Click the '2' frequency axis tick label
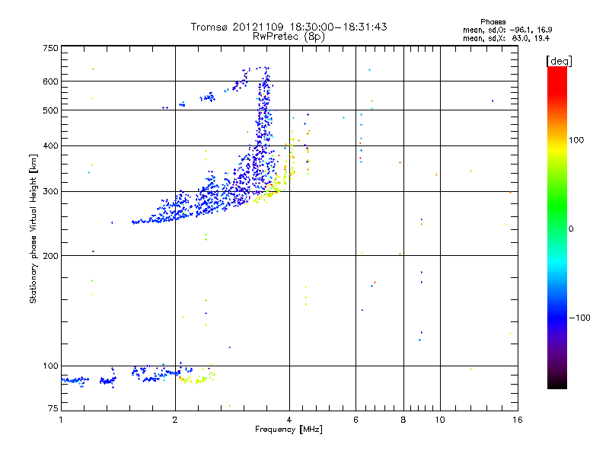 click(x=175, y=420)
